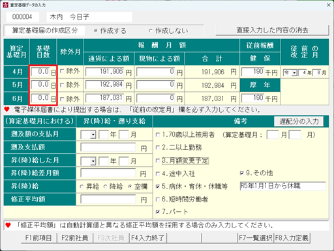Select the 空欄 radio button
Viewport: 334px width, 251px height.
click(x=130, y=186)
